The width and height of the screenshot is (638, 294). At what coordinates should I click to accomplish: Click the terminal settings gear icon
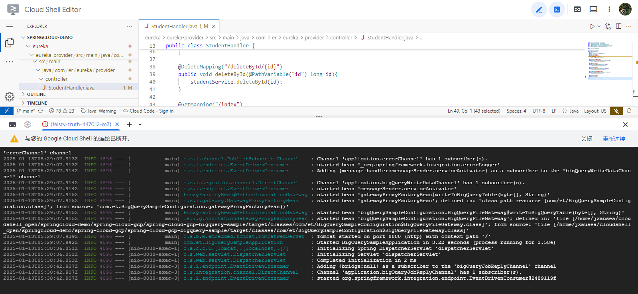28,125
